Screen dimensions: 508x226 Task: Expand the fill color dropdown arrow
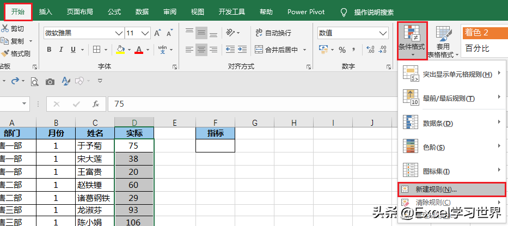point(129,50)
